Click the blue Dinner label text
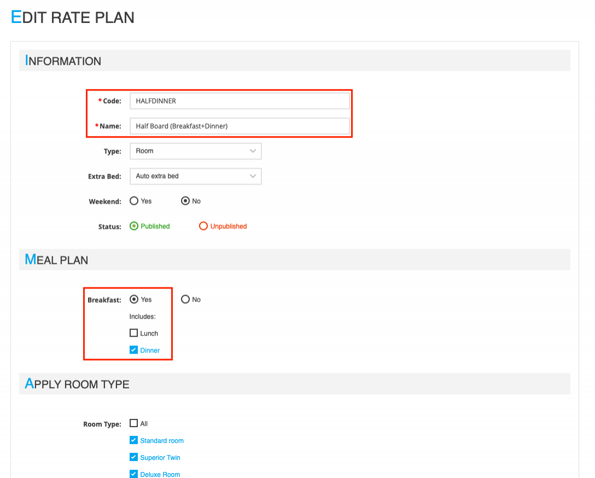595x478 pixels. [150, 351]
